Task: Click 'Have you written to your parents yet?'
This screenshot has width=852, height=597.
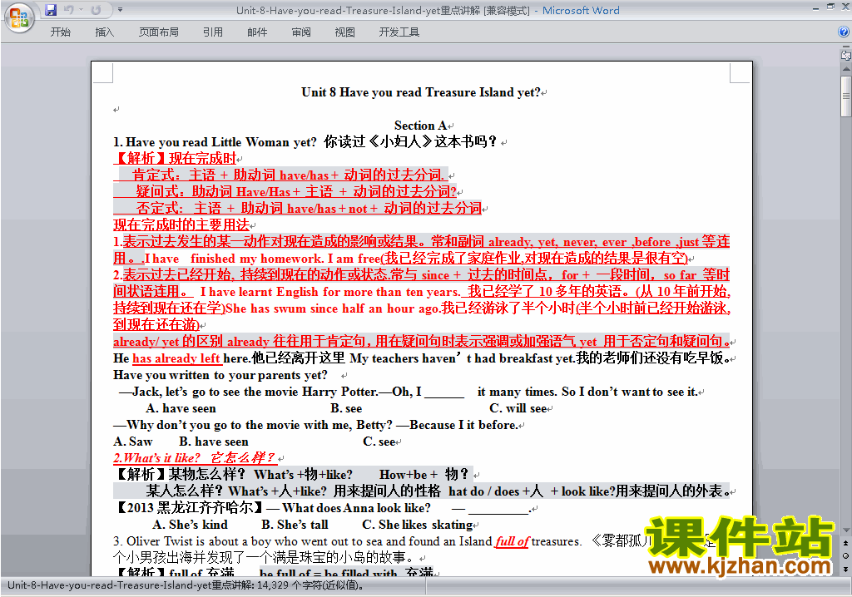Action: click(x=220, y=375)
